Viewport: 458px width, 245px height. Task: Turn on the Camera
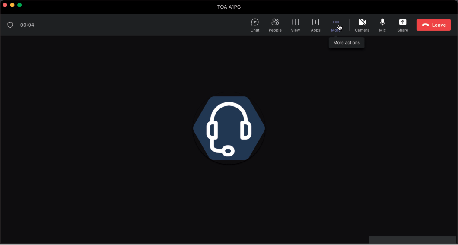pyautogui.click(x=362, y=25)
